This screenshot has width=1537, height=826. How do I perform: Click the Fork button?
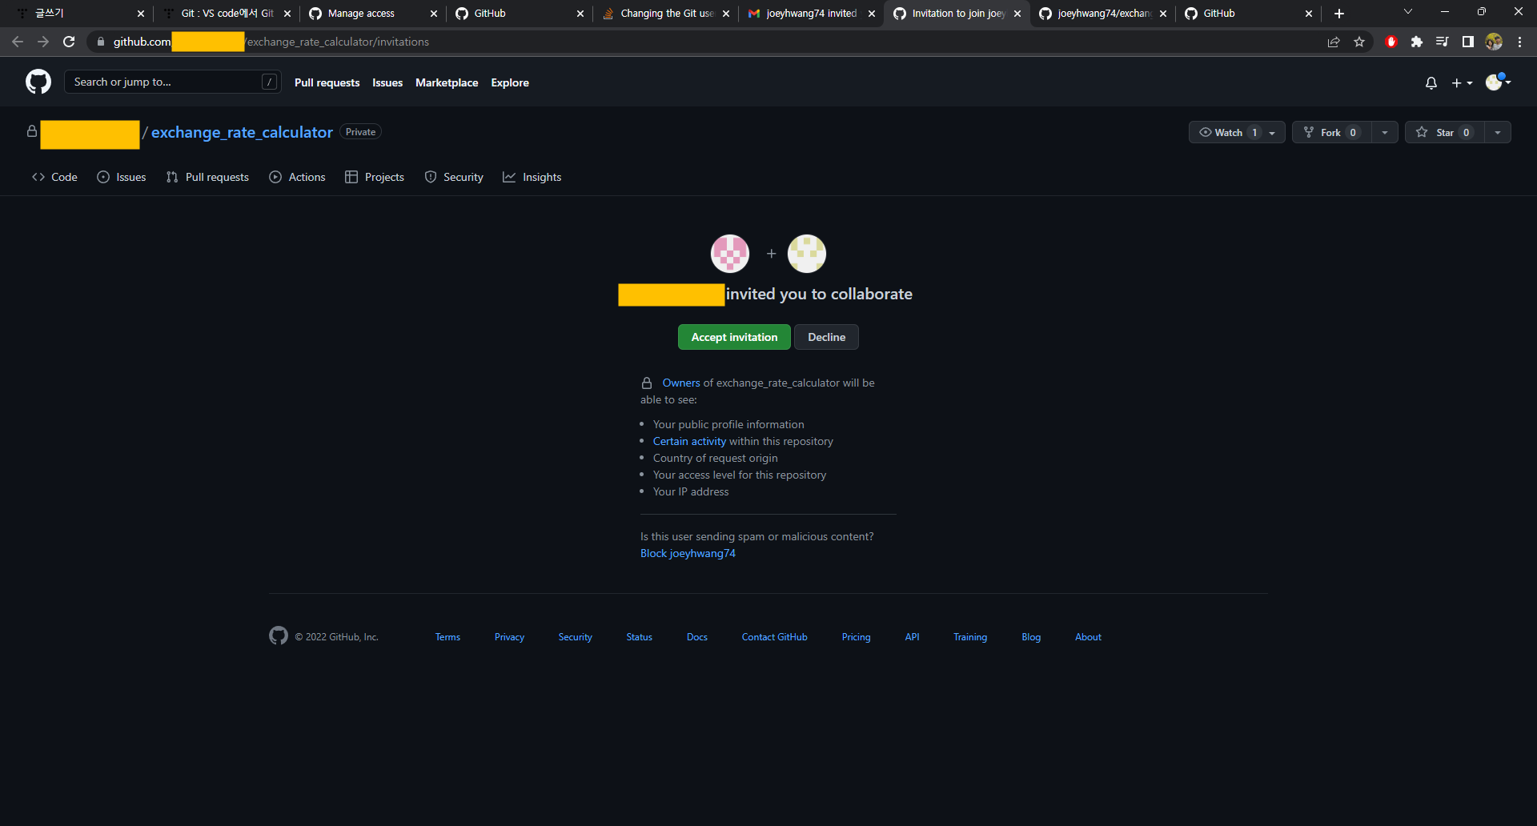pos(1331,132)
